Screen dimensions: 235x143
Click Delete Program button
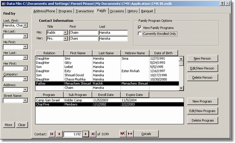(x=203, y=120)
